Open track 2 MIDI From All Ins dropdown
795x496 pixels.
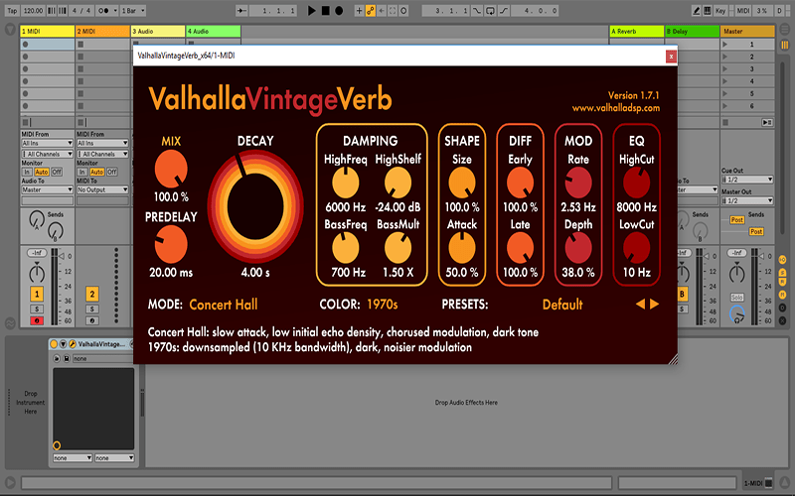pyautogui.click(x=102, y=143)
